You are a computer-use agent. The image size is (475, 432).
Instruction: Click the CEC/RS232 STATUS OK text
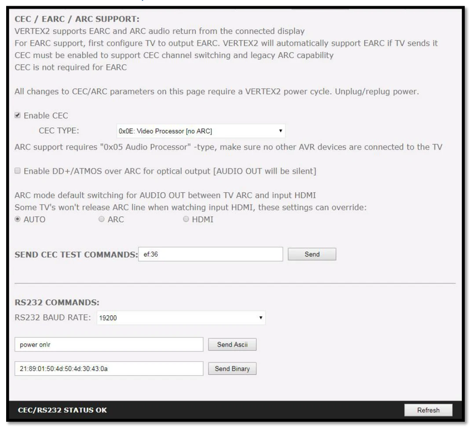62,410
